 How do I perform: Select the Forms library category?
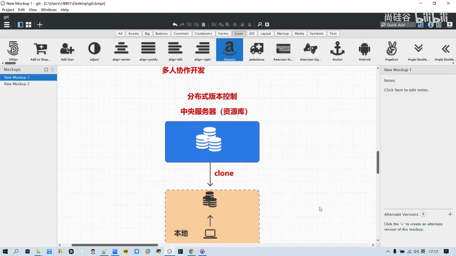coord(223,33)
